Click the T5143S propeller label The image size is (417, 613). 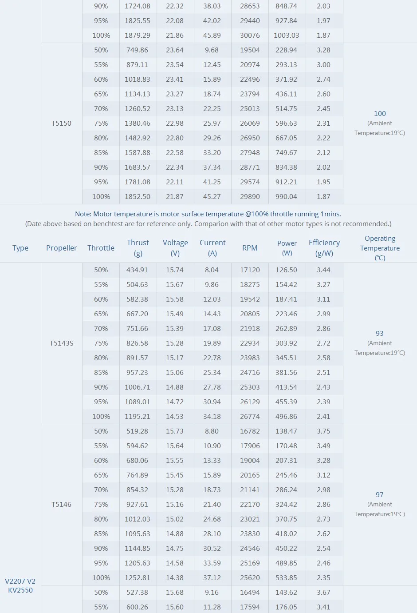pos(62,343)
